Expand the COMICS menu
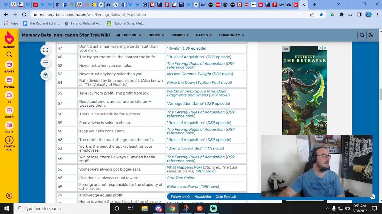The height and width of the screenshot is (214, 382). click(180, 35)
